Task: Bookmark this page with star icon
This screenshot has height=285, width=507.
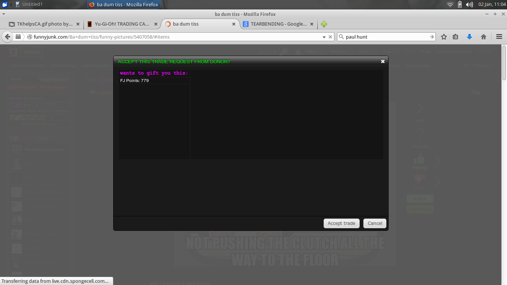Action: point(444,37)
